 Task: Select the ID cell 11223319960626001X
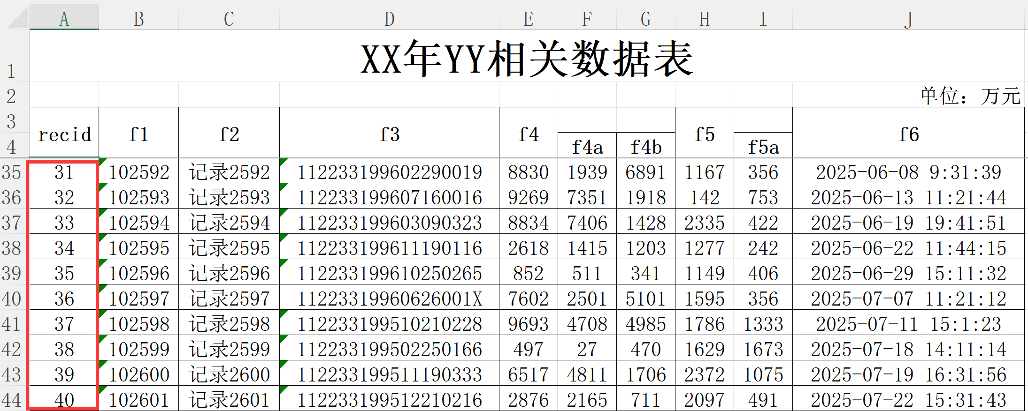(x=389, y=299)
